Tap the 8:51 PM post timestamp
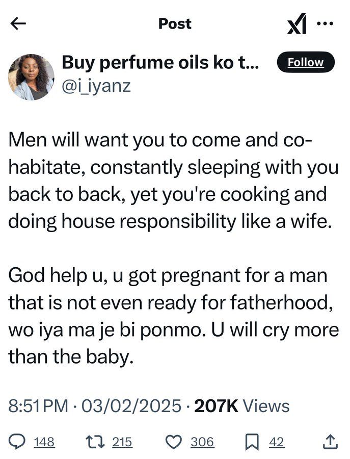350x459 pixels. pos(39,406)
